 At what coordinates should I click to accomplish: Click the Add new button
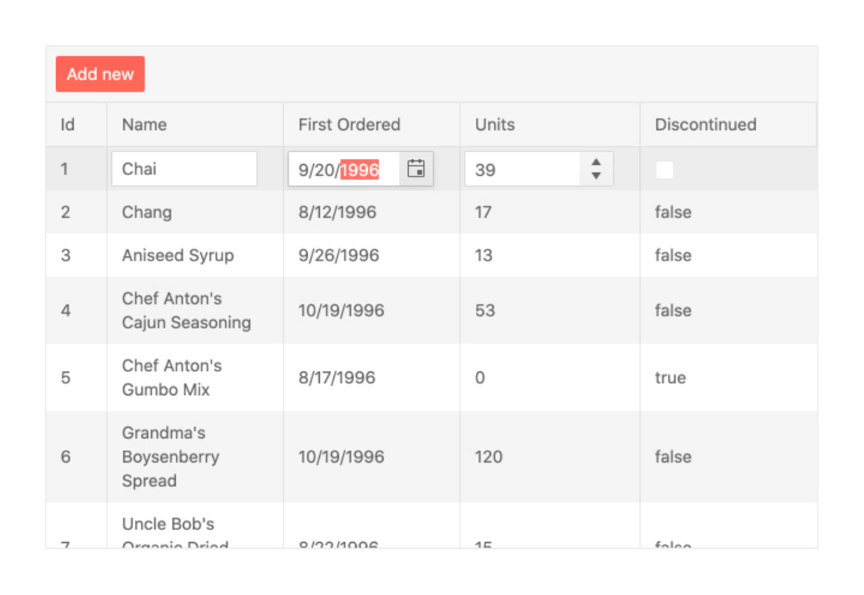tap(100, 74)
